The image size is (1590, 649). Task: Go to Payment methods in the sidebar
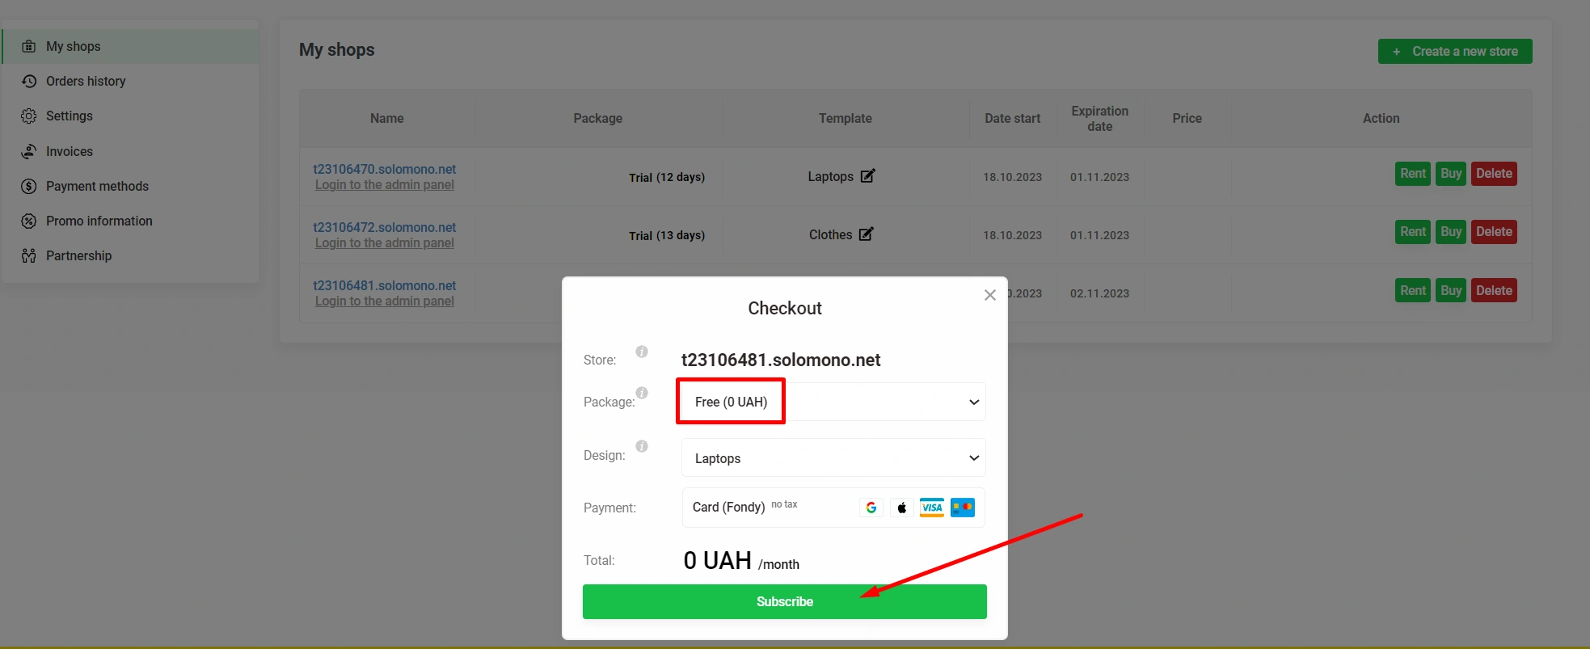(97, 186)
